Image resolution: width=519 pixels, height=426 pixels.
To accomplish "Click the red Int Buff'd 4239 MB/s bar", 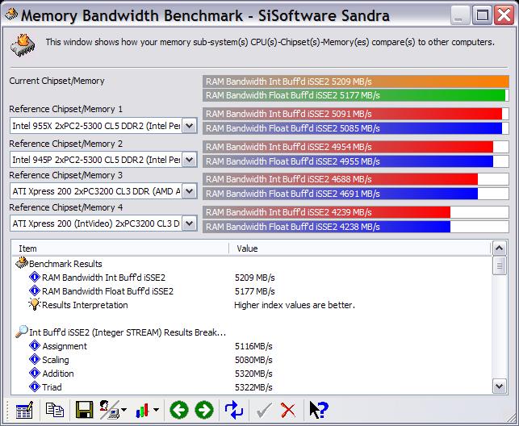I will pyautogui.click(x=356, y=212).
